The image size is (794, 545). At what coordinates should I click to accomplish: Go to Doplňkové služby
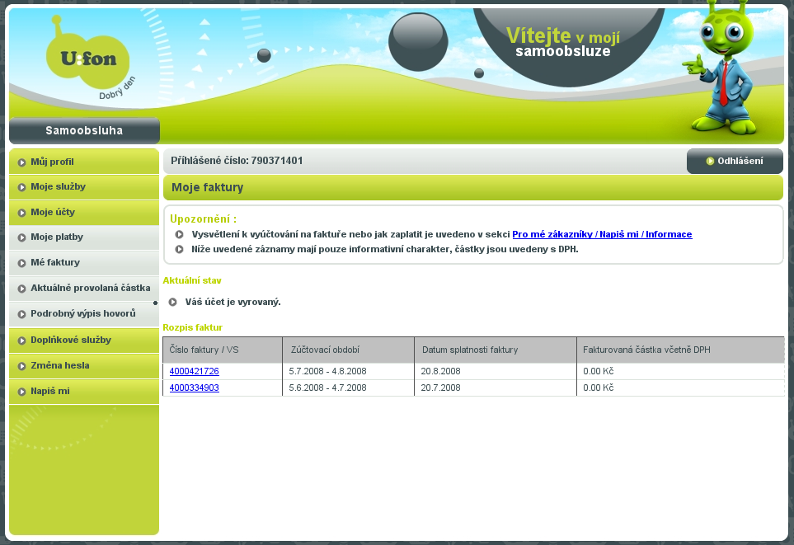click(84, 341)
